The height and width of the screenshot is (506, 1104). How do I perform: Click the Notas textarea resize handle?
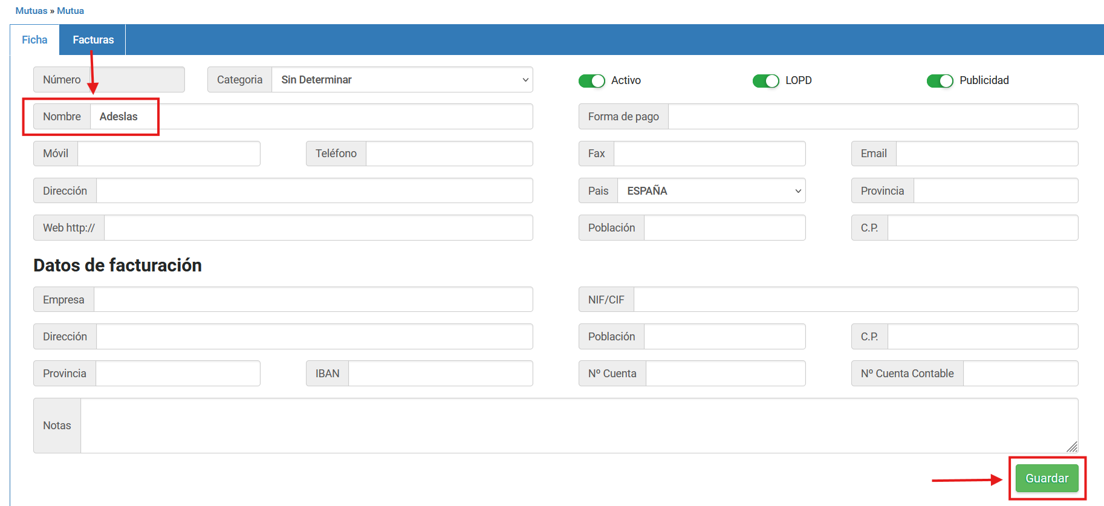point(1072,447)
